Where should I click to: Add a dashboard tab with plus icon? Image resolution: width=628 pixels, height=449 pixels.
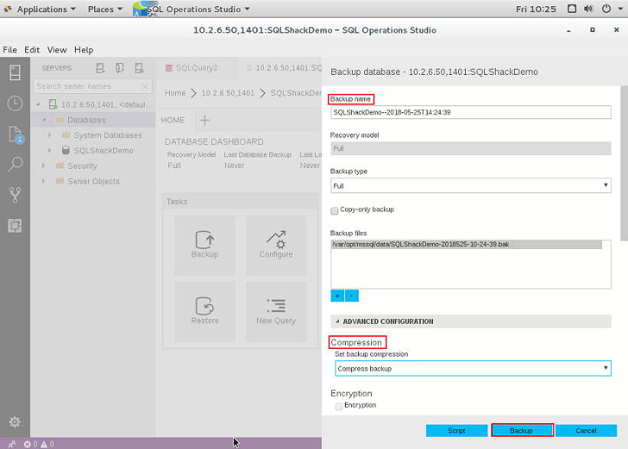[205, 120]
